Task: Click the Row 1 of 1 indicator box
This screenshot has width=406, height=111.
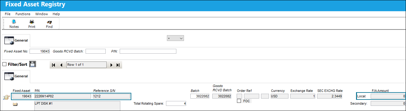Action: tap(86, 65)
